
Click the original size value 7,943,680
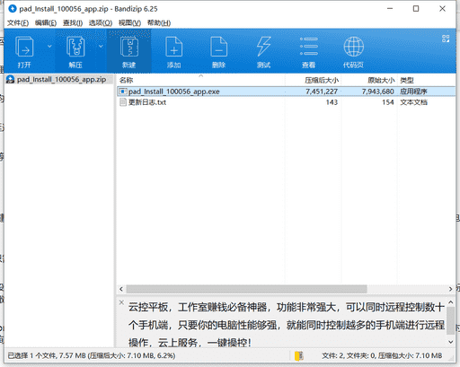click(x=377, y=92)
